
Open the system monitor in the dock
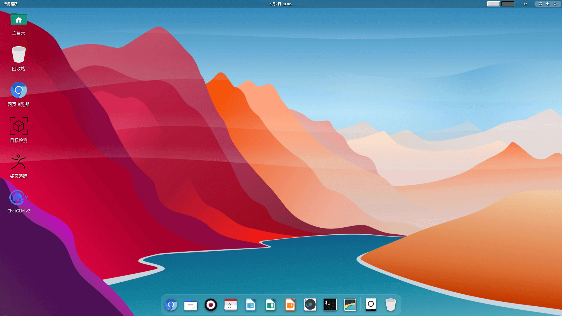pyautogui.click(x=350, y=305)
